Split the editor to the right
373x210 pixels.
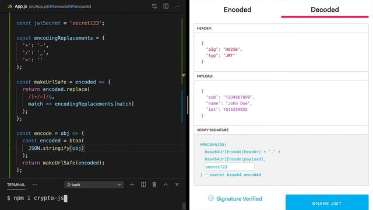click(166, 6)
